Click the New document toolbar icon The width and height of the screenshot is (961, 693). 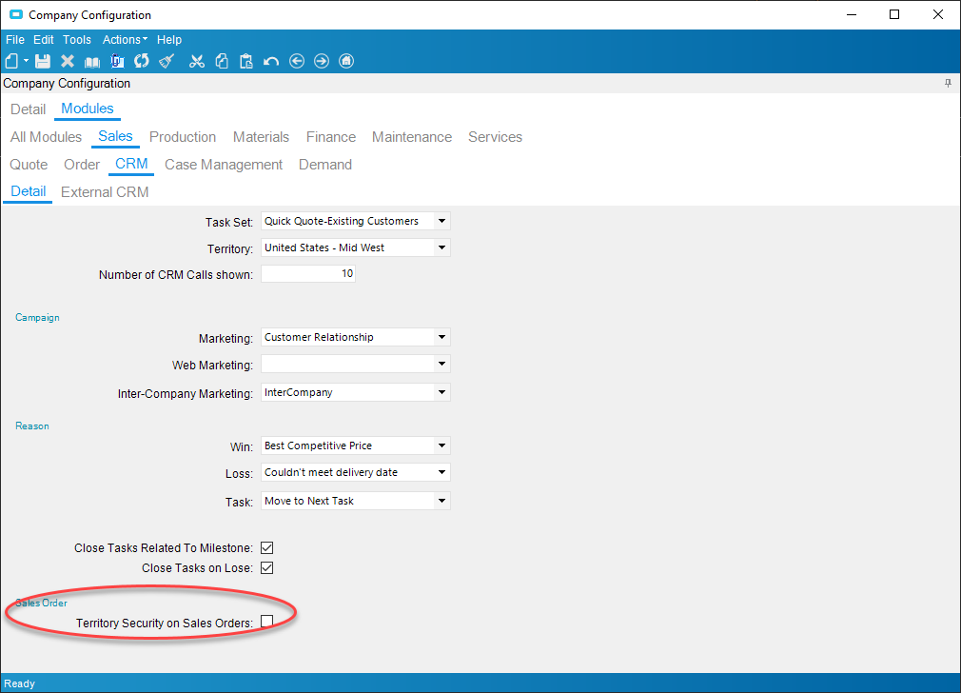[x=11, y=61]
